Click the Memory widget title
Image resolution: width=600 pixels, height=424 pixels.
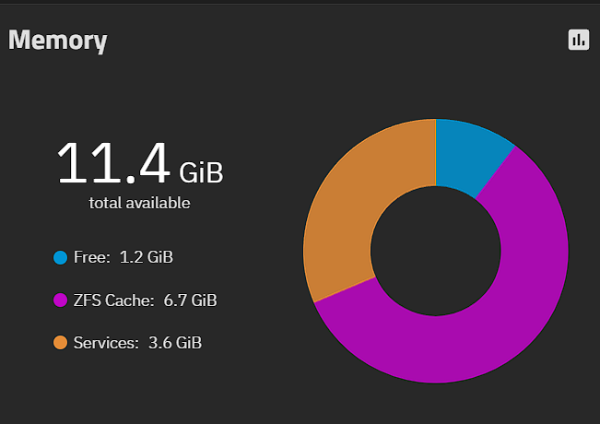58,41
